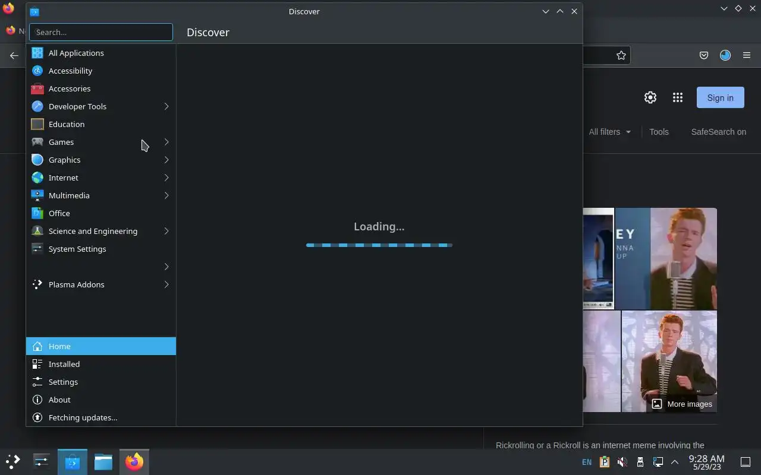Image resolution: width=761 pixels, height=475 pixels.
Task: Click the Developer Tools wrench icon
Action: pos(37,106)
